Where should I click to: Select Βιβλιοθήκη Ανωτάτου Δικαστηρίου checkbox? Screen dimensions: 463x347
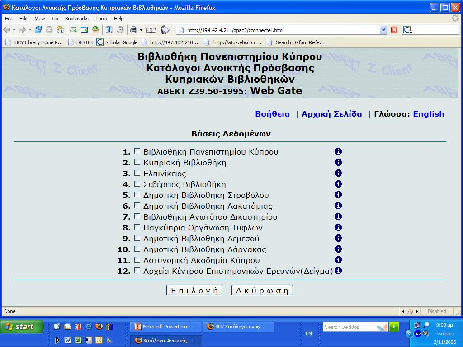[x=137, y=216]
